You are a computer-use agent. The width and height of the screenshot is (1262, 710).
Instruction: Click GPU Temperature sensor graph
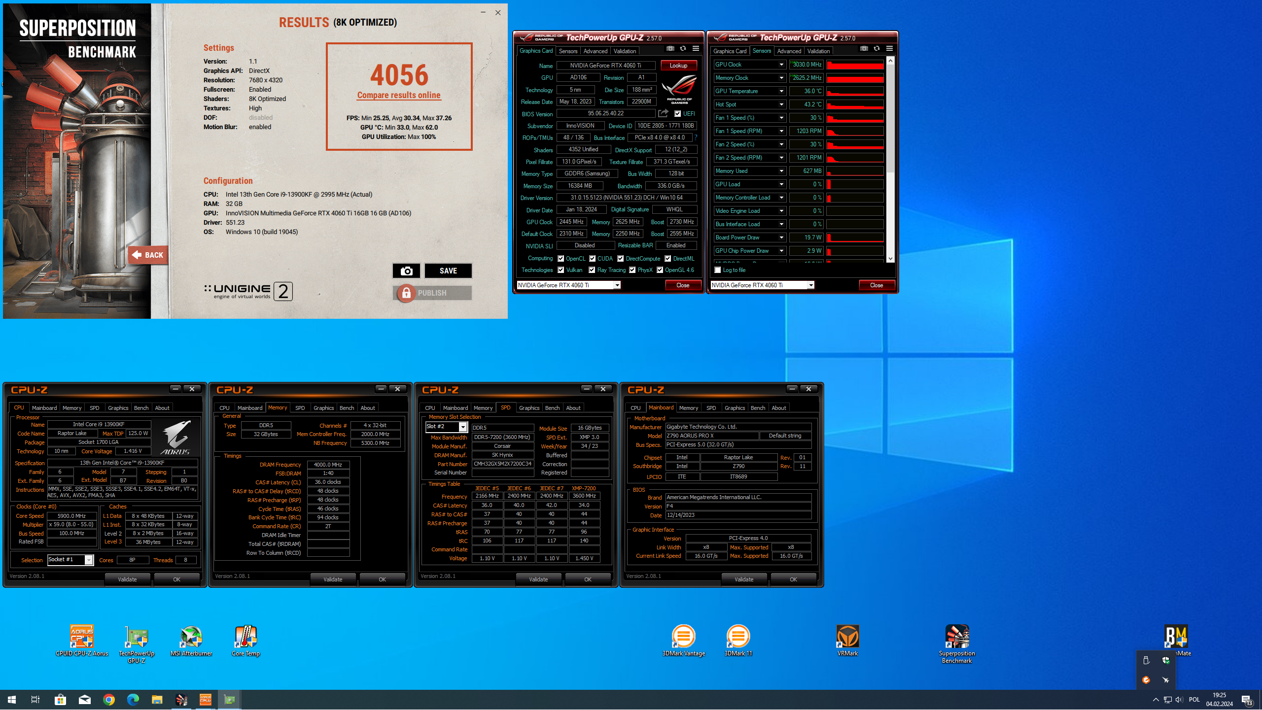(x=855, y=91)
